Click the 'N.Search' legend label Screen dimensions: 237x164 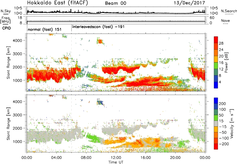(x=229, y=11)
